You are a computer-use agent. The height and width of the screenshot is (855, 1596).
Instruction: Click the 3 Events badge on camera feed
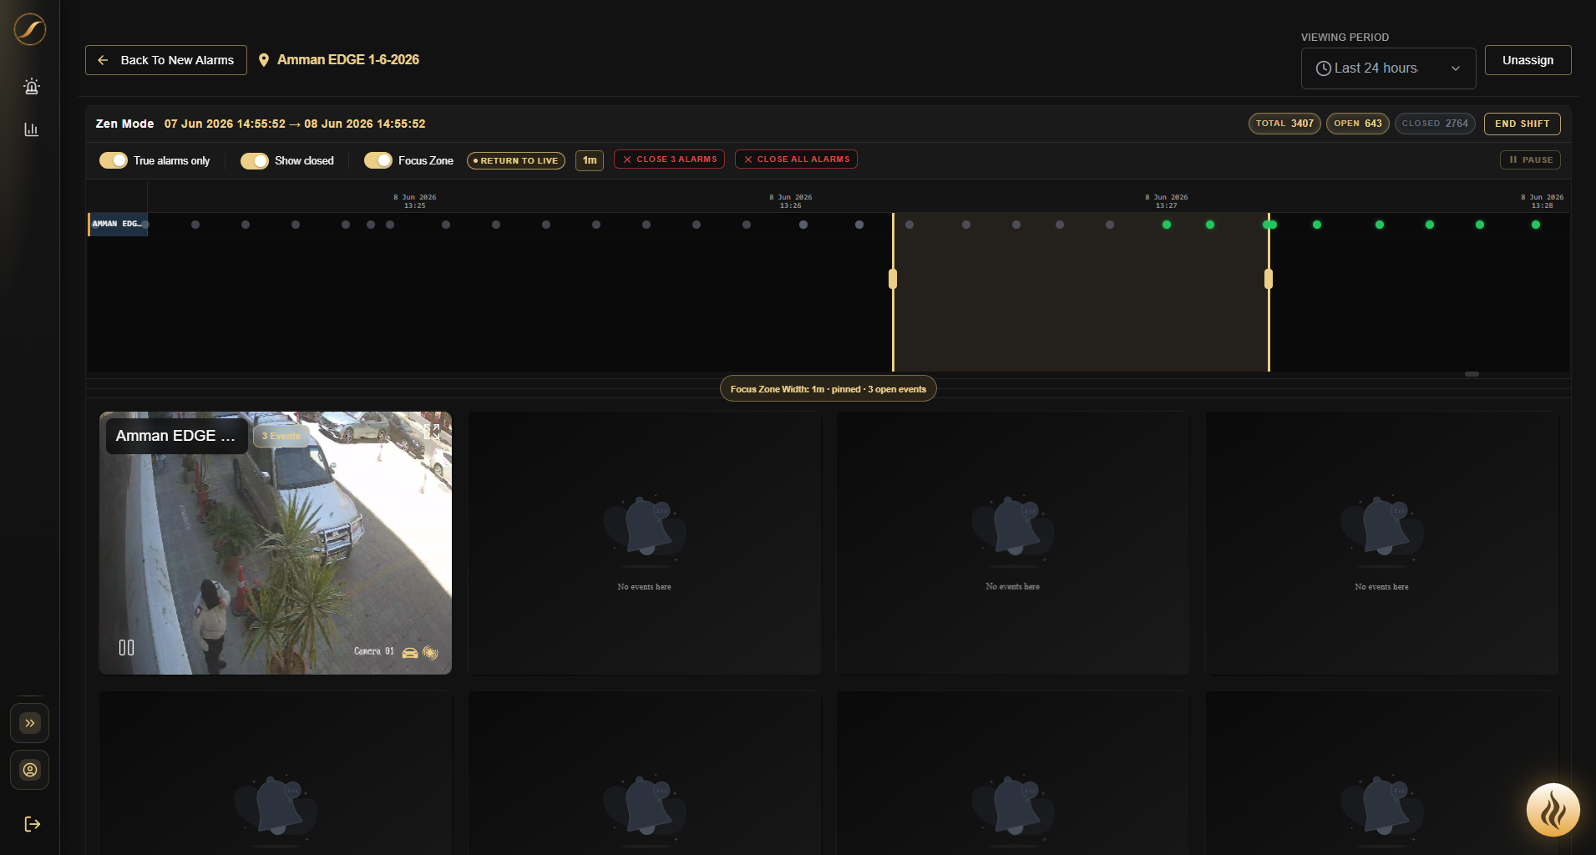(281, 436)
